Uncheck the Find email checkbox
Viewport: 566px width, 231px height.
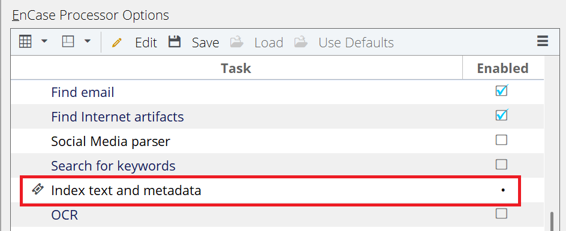tap(502, 90)
